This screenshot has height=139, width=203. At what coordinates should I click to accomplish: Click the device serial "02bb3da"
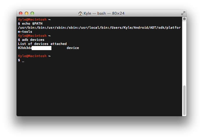pos(25,48)
